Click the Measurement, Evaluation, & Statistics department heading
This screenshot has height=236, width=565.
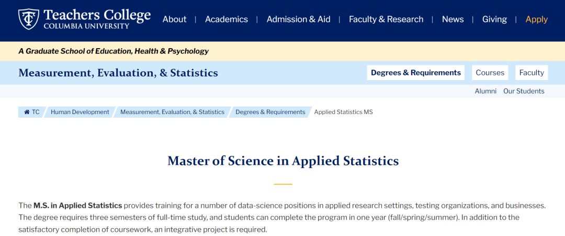(118, 73)
